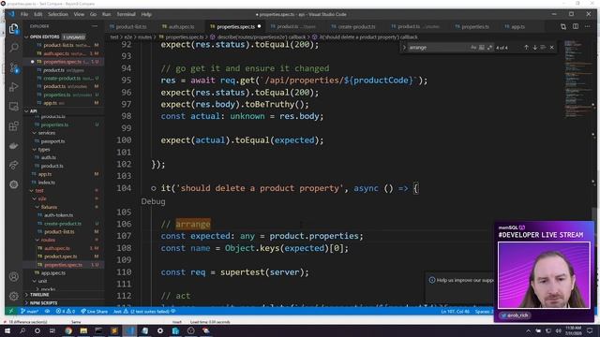Open the Accounts icon in activity bar
Screen dimensions: 600x337
[14, 276]
